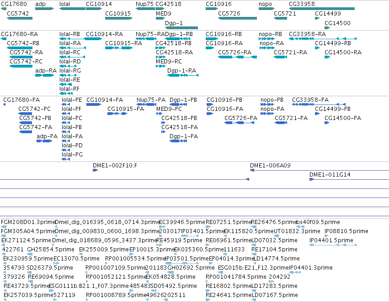Screen dimensions: 389x302
Task: Open the UT01832.3prime EST label
Action: point(297,231)
